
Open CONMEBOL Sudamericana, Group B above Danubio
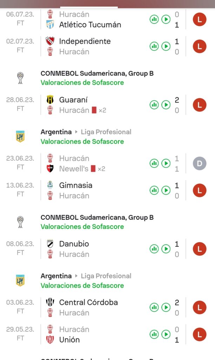[97, 218]
